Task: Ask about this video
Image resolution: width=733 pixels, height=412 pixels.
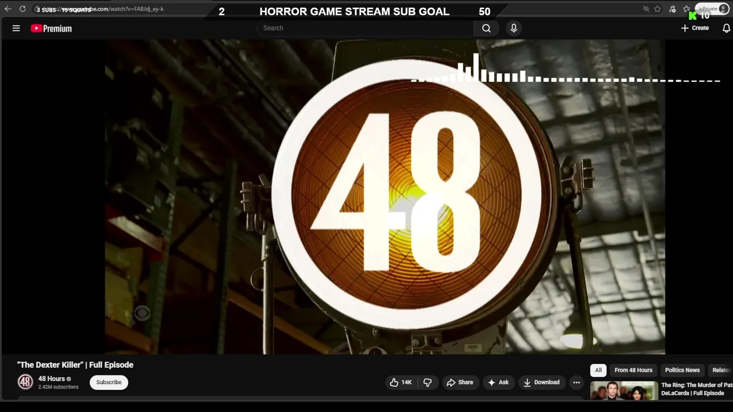Action: pyautogui.click(x=498, y=382)
